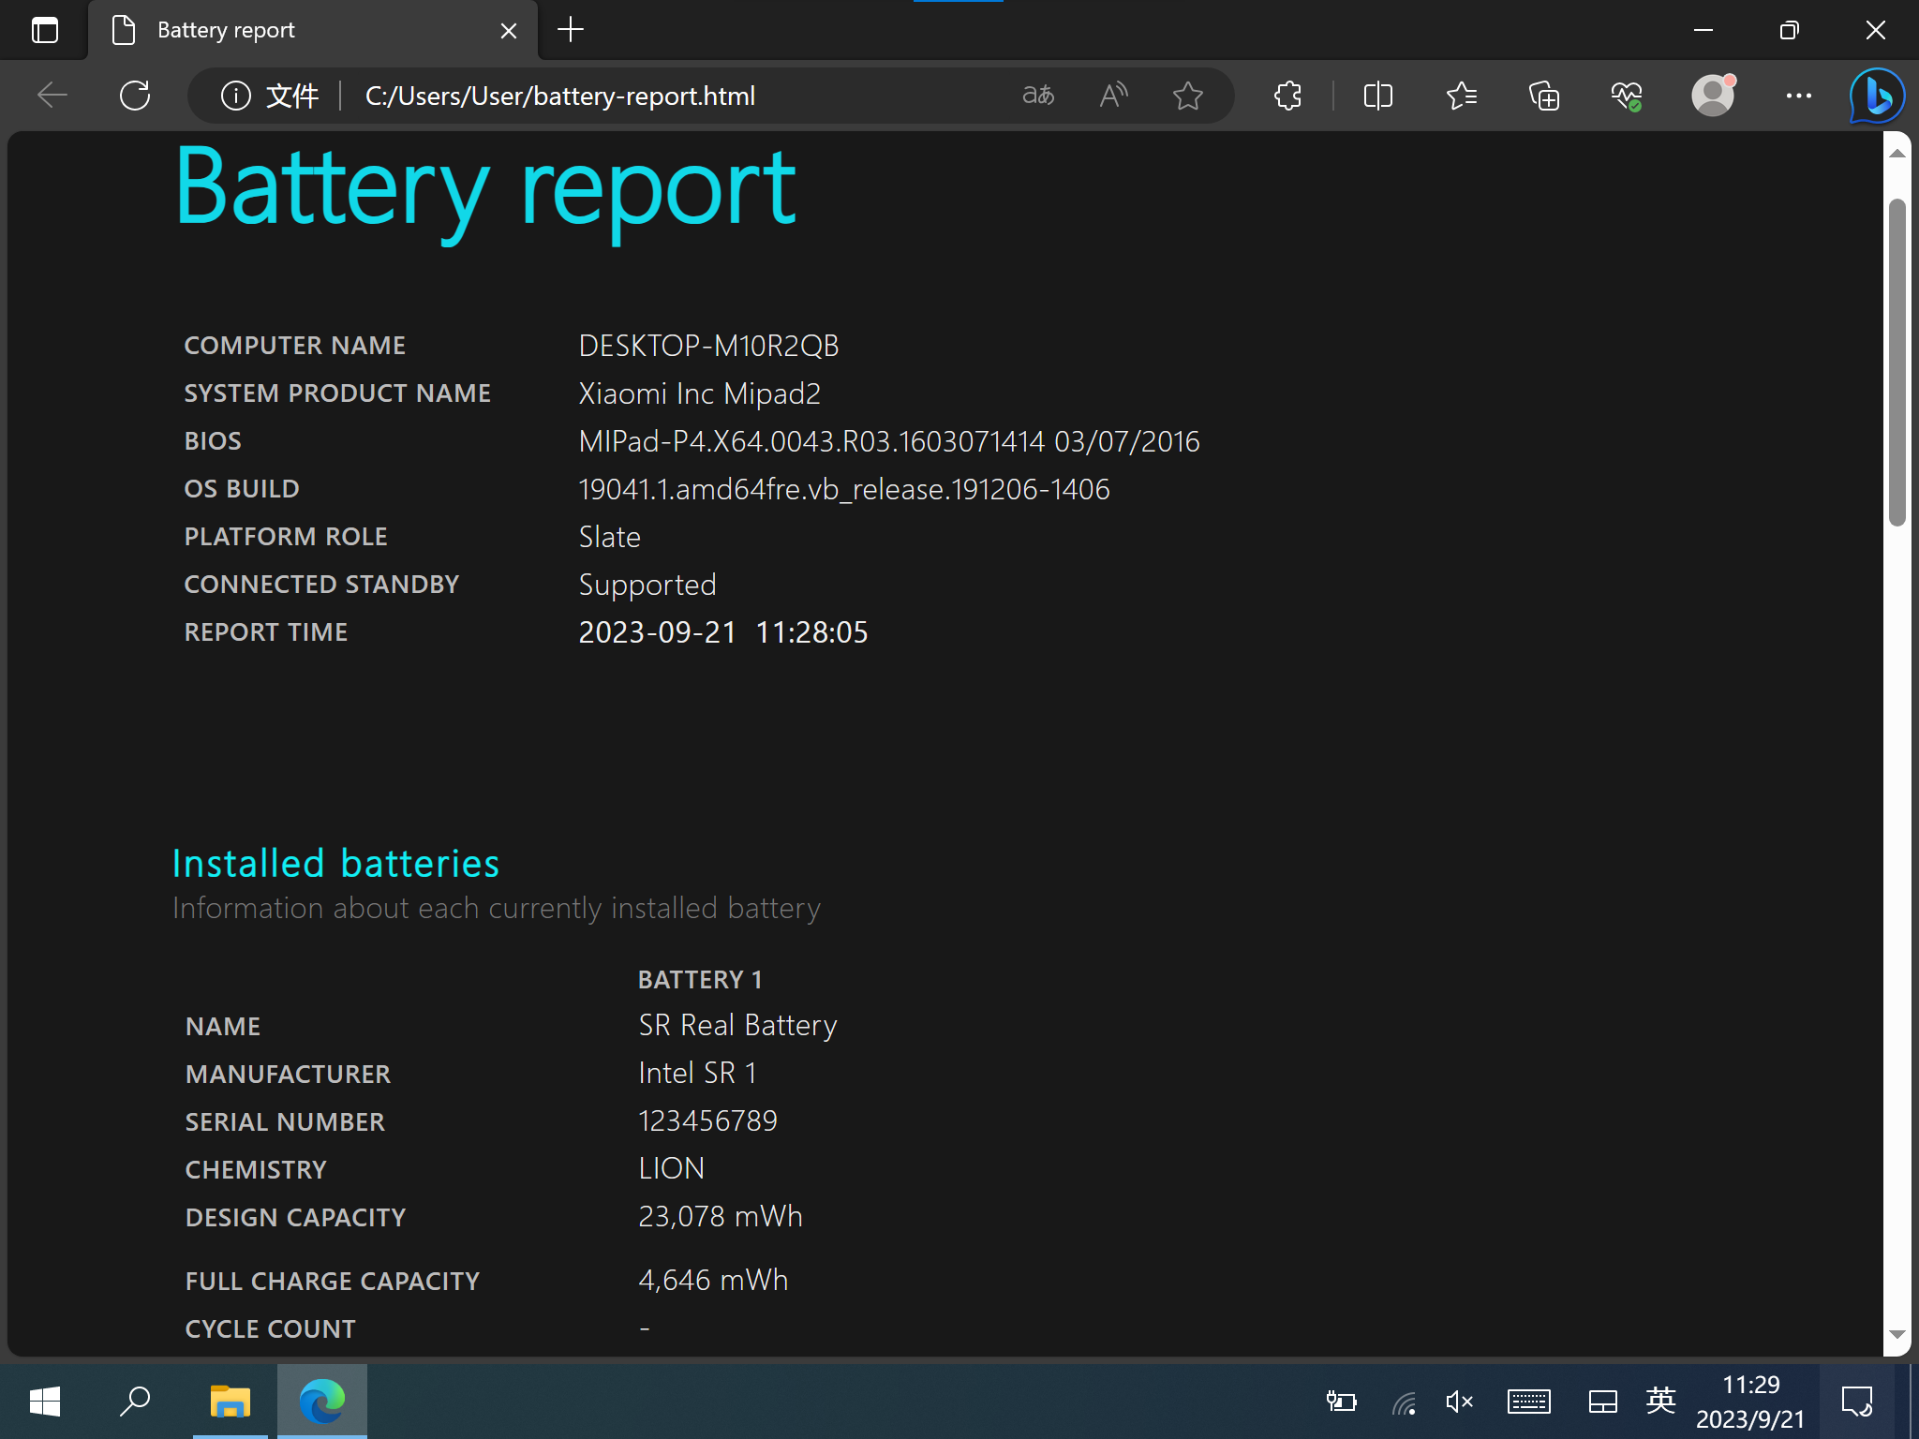The image size is (1919, 1439).
Task: Click design capacity 23,078 mWh
Action: tap(720, 1217)
